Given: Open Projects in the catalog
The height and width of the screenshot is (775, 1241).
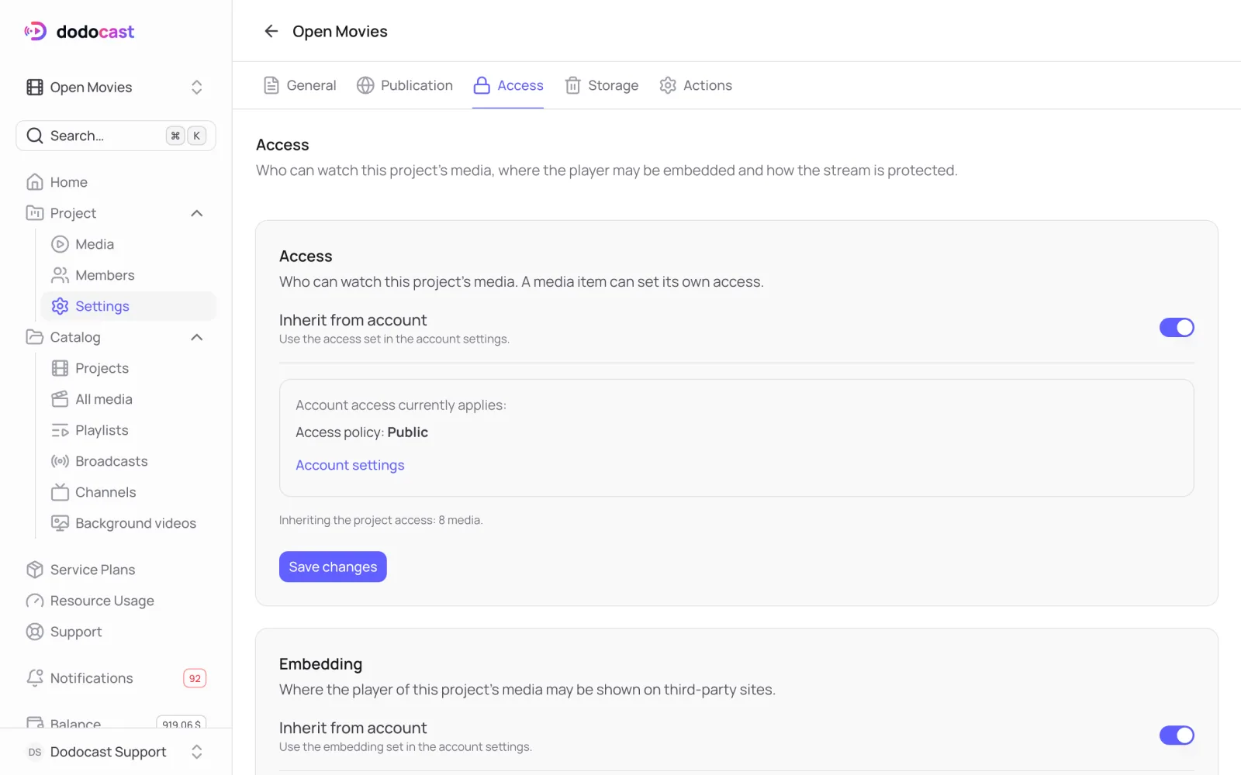Looking at the screenshot, I should click(129, 368).
